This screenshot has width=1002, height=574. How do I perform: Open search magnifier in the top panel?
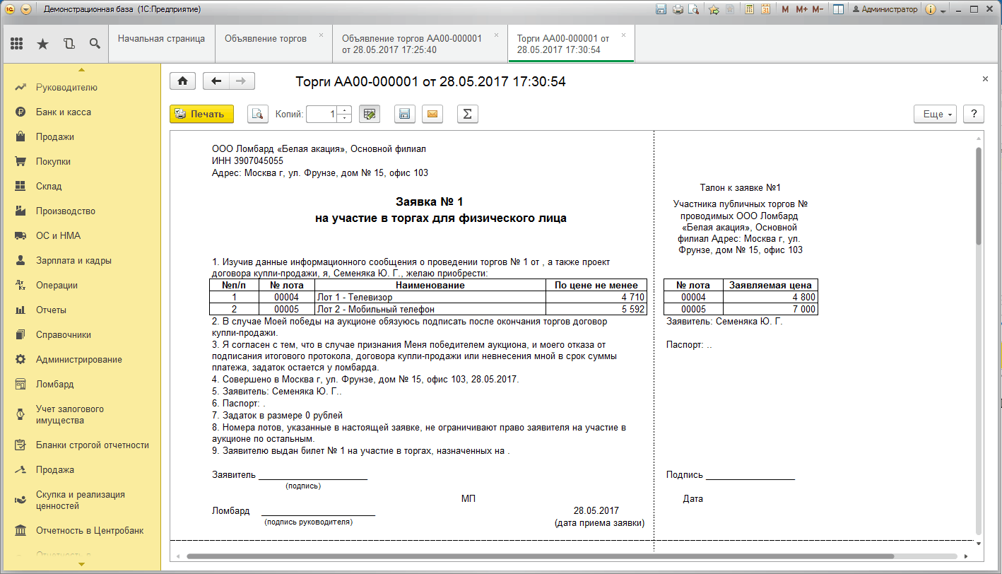pyautogui.click(x=94, y=44)
